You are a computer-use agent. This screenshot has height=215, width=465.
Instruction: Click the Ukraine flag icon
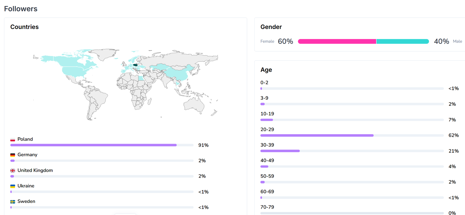[x=12, y=186]
